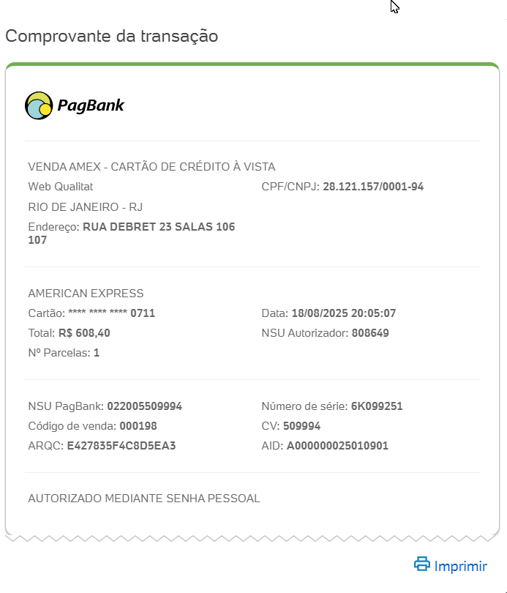
Task: Click the AUTORIZADO MEDIANTE SENHA PESSOAL text
Action: (x=144, y=499)
